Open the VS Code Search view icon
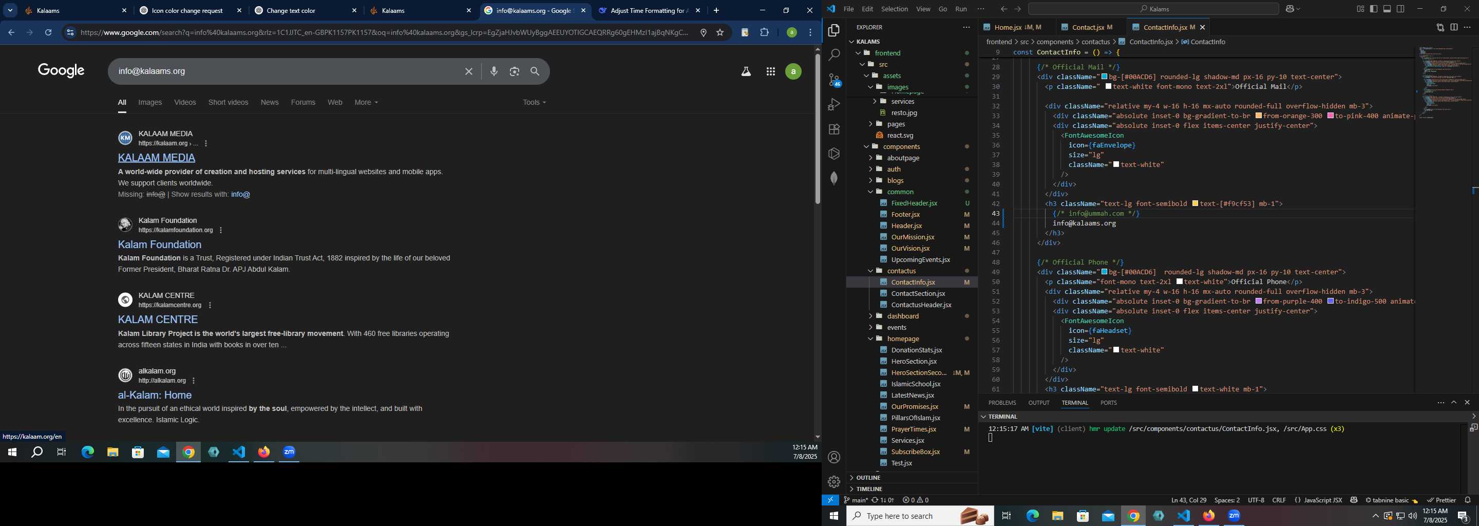1479x526 pixels. 833,55
